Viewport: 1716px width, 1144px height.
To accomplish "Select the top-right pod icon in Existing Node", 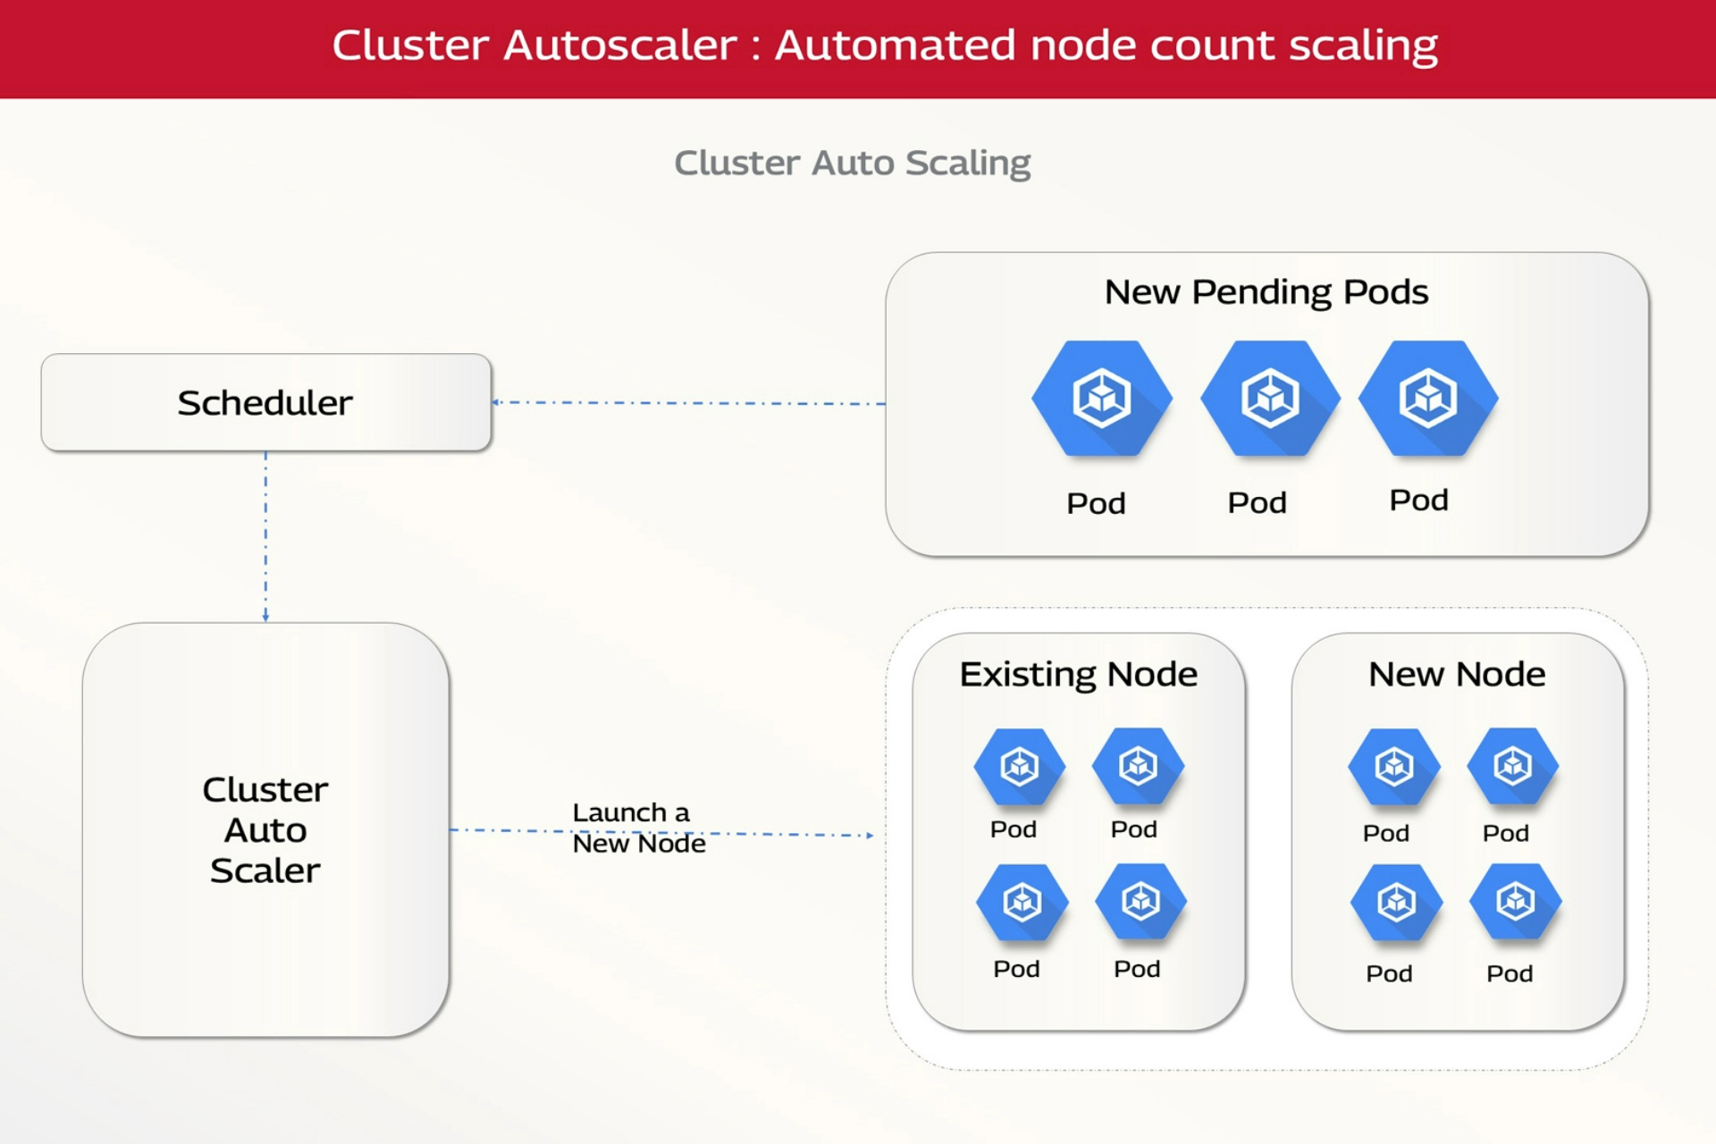I will click(x=1139, y=766).
